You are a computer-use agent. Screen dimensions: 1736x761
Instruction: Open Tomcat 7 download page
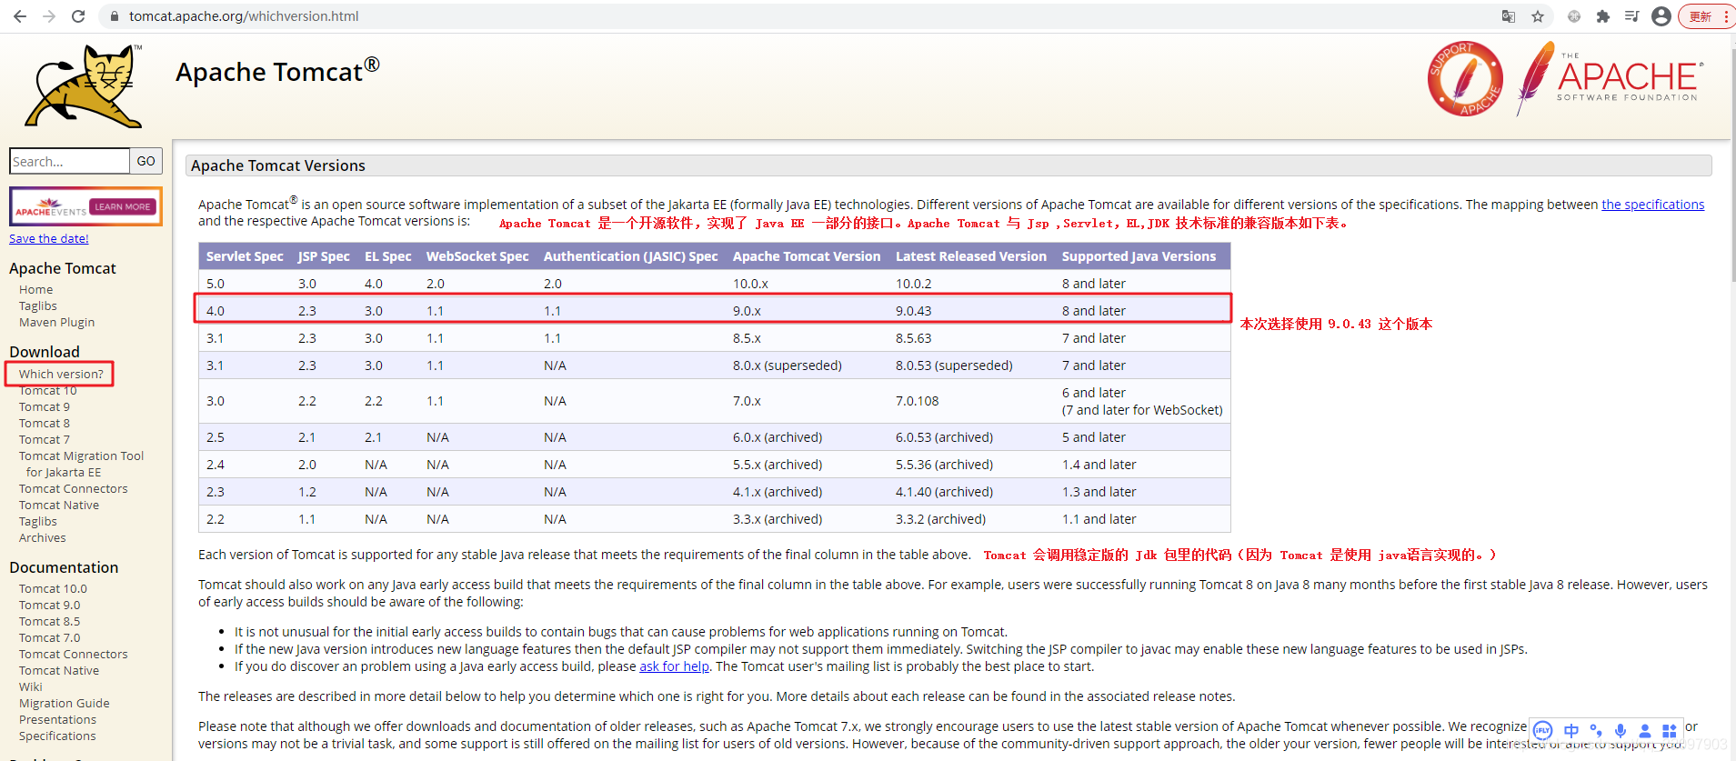click(x=45, y=440)
